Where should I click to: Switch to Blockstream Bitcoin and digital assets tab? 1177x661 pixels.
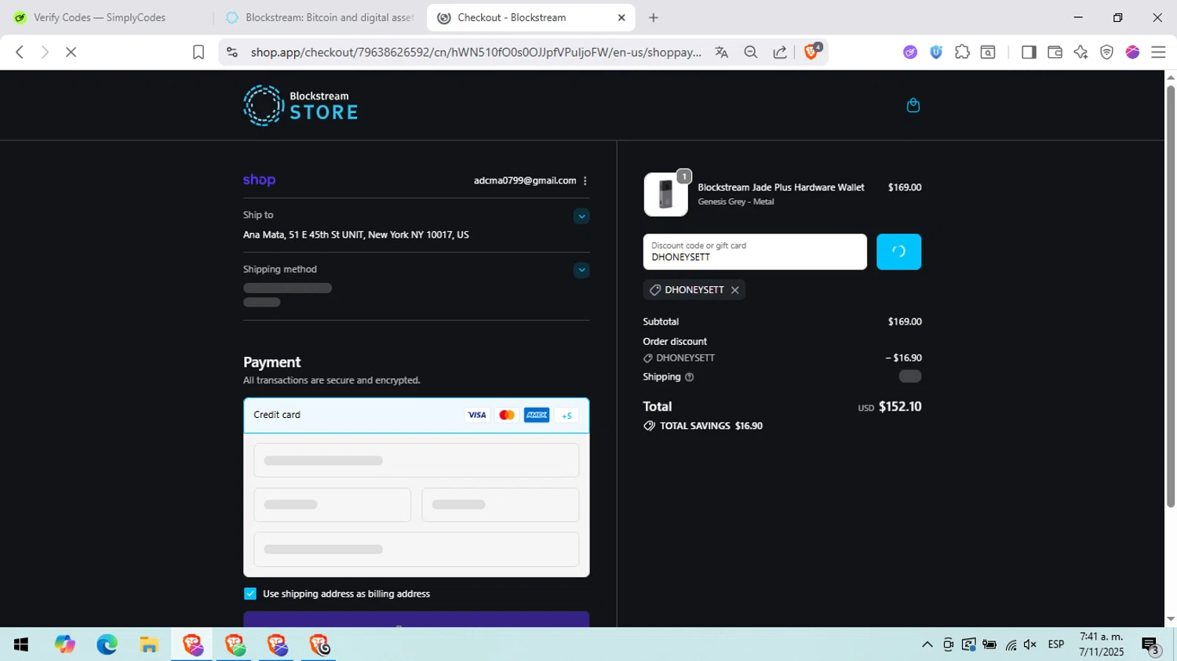click(x=320, y=17)
